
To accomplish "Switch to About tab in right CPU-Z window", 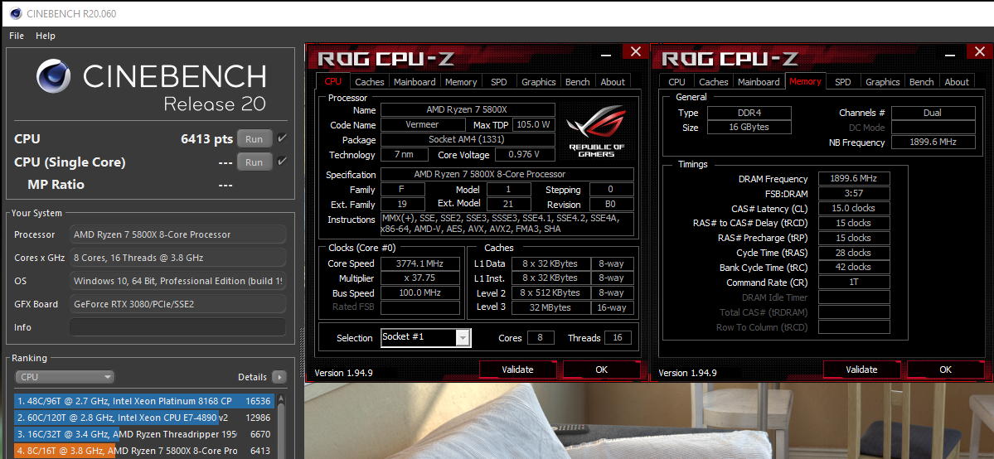I will click(x=957, y=82).
